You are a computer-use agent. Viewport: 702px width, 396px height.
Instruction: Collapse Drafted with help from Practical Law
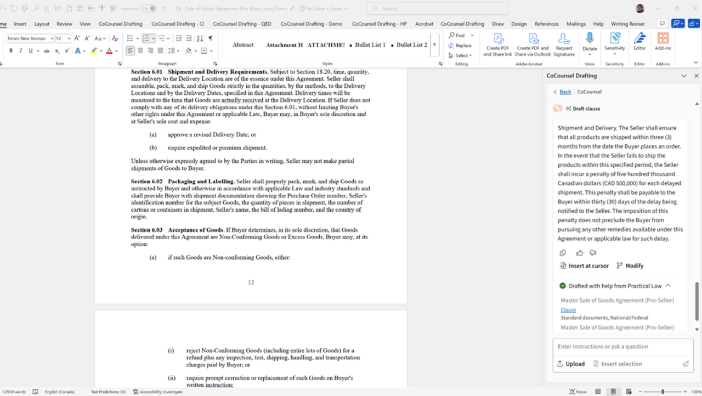click(x=668, y=286)
